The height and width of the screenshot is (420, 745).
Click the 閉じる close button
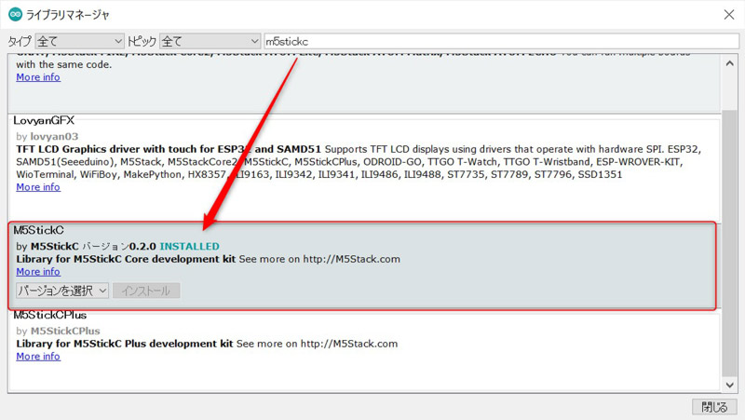tap(714, 407)
